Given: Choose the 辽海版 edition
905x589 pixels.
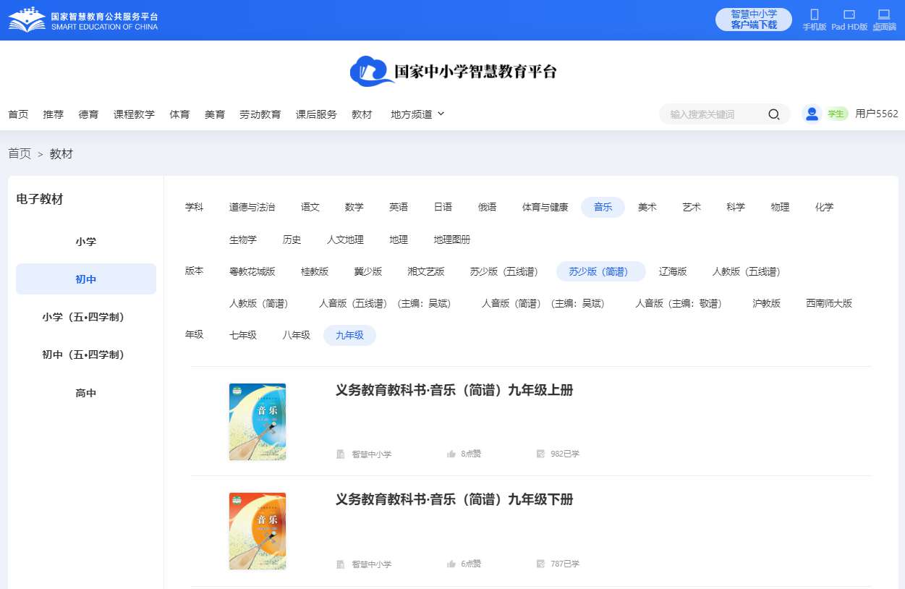Looking at the screenshot, I should 673,271.
